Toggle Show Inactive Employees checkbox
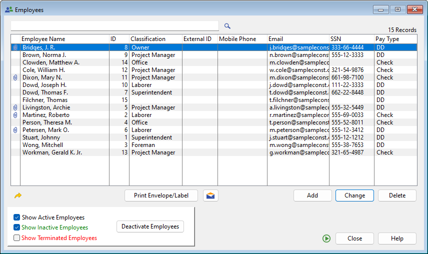The height and width of the screenshot is (254, 428). 17,227
